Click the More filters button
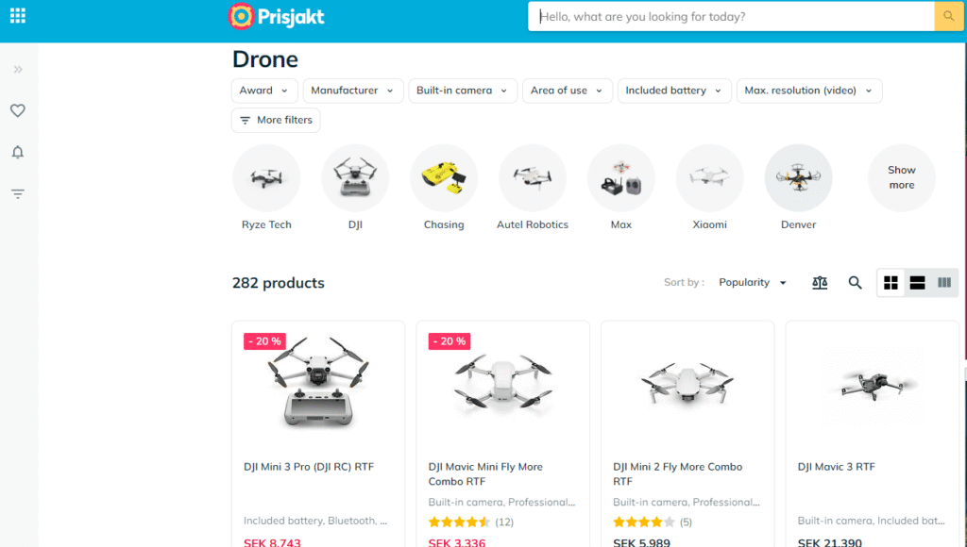Screen dimensions: 967x547 [276, 120]
